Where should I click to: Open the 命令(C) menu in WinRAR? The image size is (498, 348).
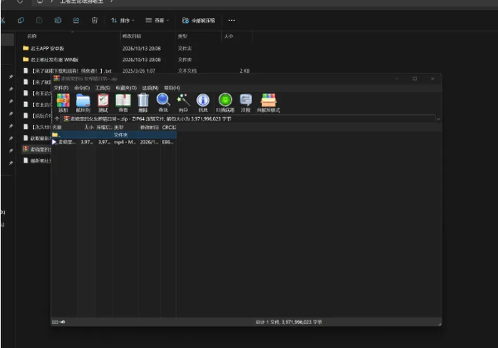(x=82, y=88)
